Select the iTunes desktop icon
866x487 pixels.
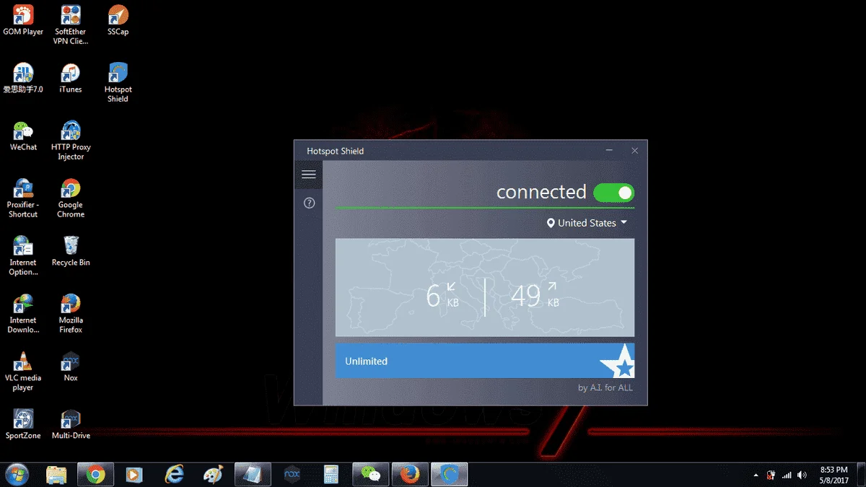[x=71, y=78]
